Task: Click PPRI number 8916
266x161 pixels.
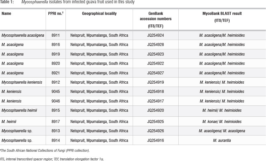Action: tap(56, 45)
